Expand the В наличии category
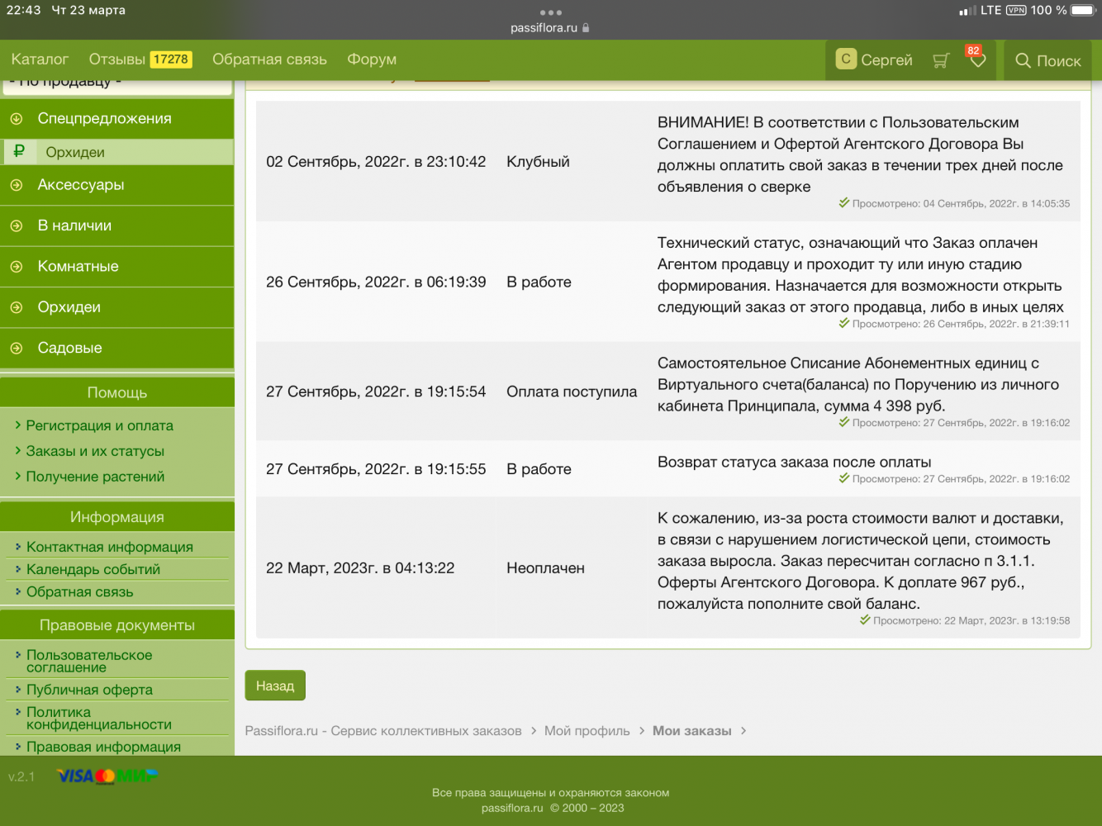 [74, 225]
